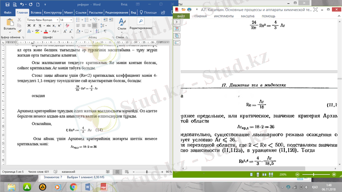Toggle strikethrough (abc)
Viewport: 342px width, 192px height.
[48, 26]
